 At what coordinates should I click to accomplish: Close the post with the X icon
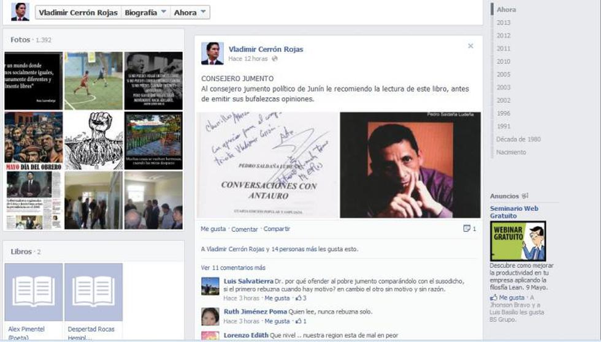[x=471, y=46]
